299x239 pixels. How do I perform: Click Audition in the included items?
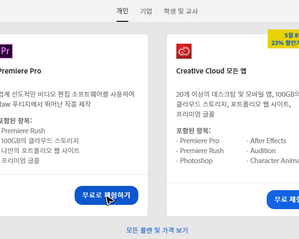pyautogui.click(x=263, y=151)
